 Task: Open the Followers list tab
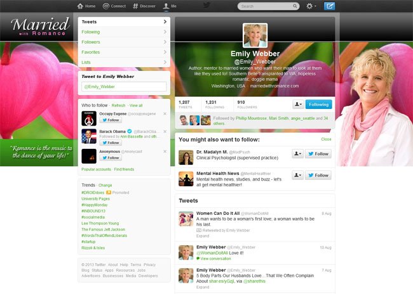click(124, 42)
